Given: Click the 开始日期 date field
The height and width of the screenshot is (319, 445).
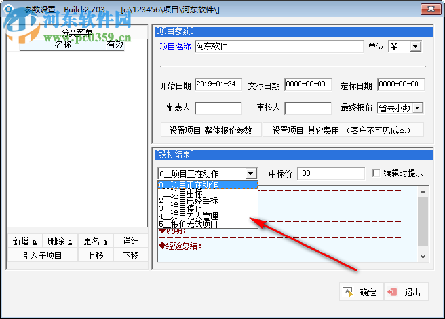Looking at the screenshot, I should tap(218, 84).
